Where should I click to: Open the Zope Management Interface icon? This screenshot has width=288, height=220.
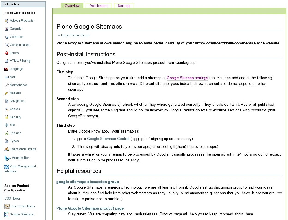pyautogui.click(x=7, y=167)
